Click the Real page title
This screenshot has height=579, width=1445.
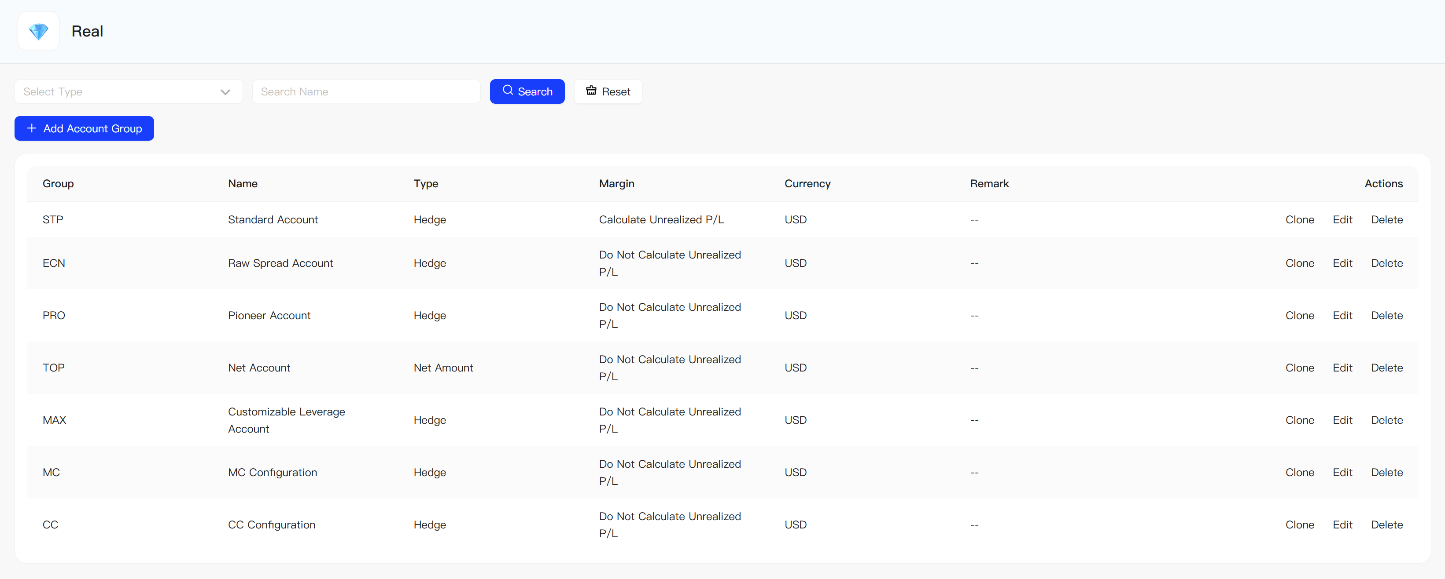[x=87, y=31]
